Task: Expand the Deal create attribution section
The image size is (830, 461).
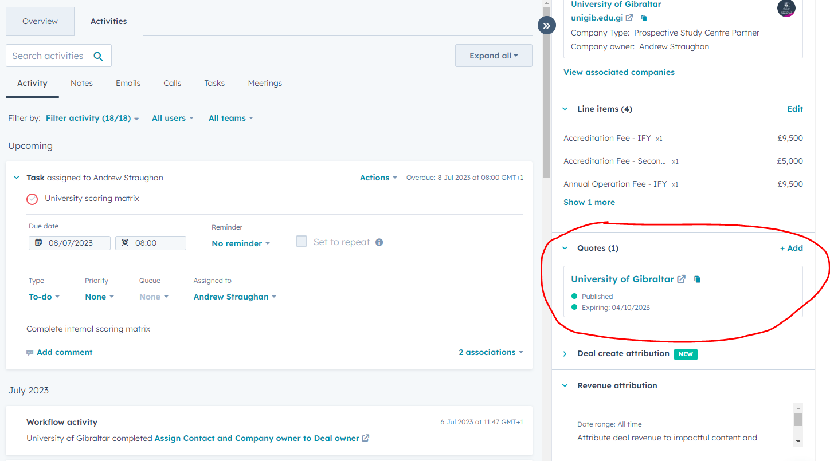Action: (x=565, y=354)
